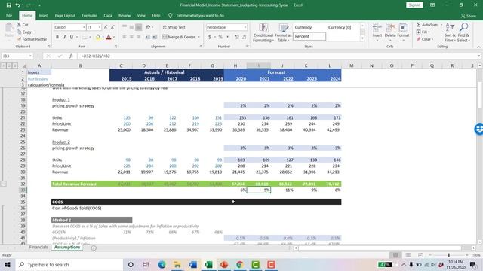
Task: Expand the Clear dropdown in Editing
Action: pyautogui.click(x=432, y=39)
